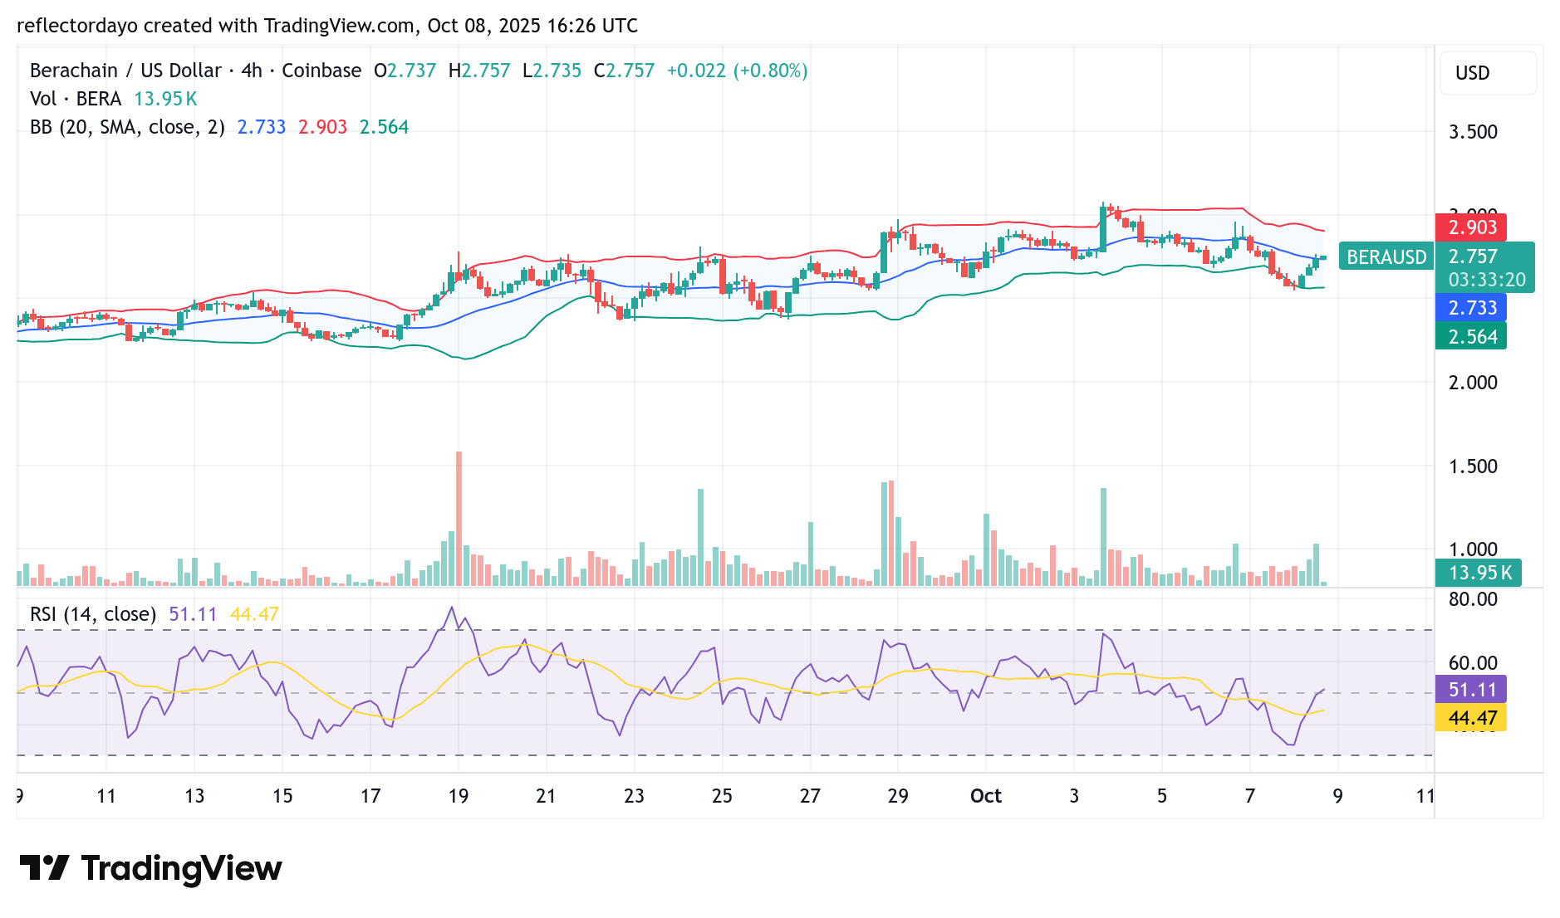Click the reflectordayo created with TradingView.com caption
Image resolution: width=1560 pixels, height=918 pixels.
216,26
